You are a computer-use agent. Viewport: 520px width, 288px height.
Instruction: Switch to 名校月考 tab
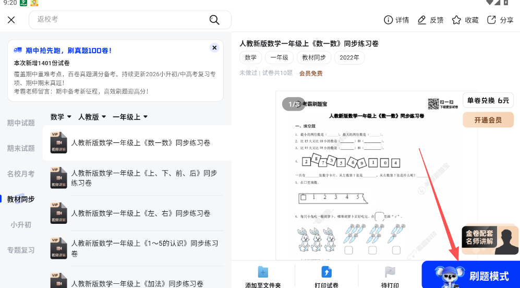[x=21, y=174]
